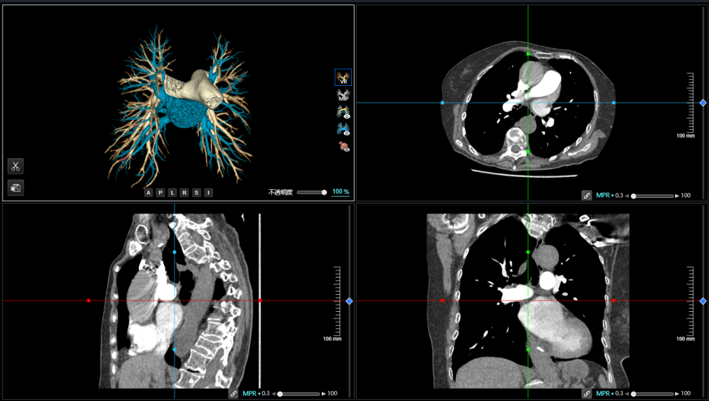Image resolution: width=709 pixels, height=401 pixels.
Task: Click the 不透明度 opacity slider
Action: 312,193
